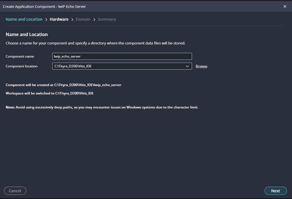Click the Component name label
The image size is (292, 199).
click(20, 56)
